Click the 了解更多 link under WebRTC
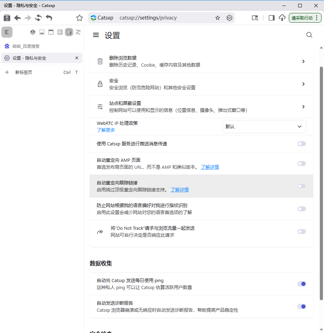The height and width of the screenshot is (333, 324). coord(106,130)
